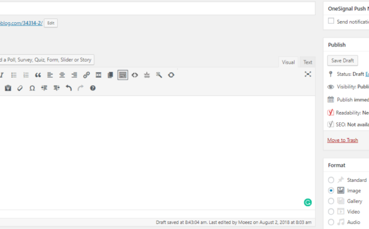This screenshot has width=369, height=229.
Task: Enable the OneSignal send notification checkbox
Action: coord(331,21)
